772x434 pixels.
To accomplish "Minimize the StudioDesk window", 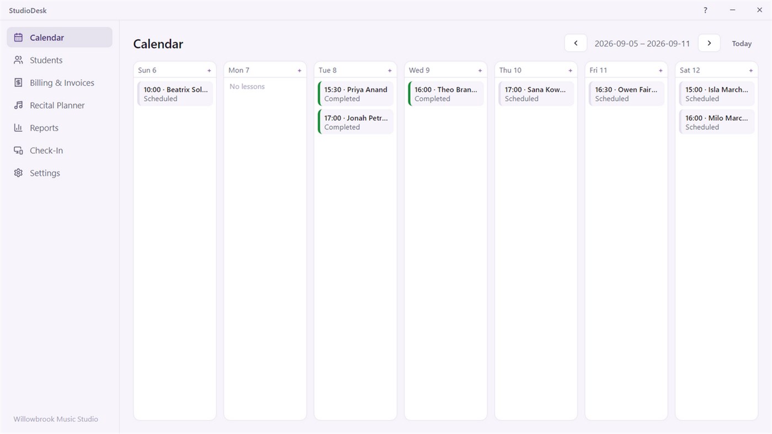I will coord(732,10).
